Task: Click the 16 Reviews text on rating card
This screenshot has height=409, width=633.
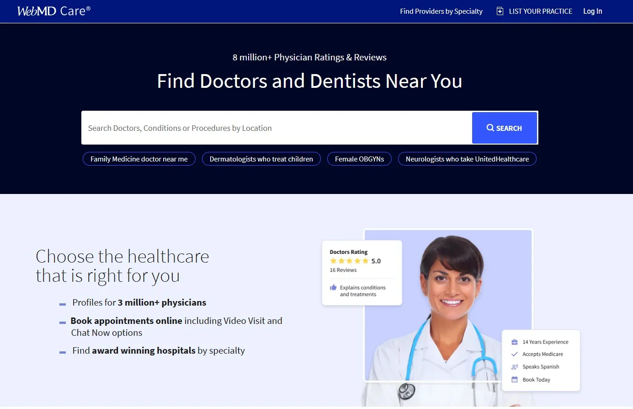Action: coord(343,270)
